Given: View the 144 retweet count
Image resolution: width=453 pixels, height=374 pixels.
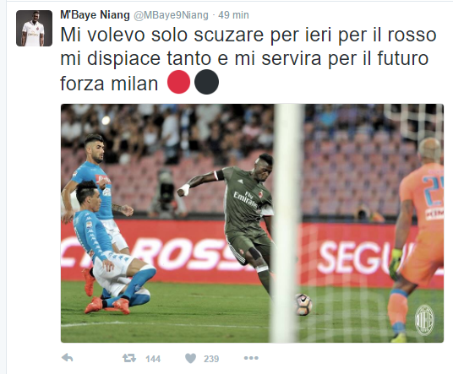Looking at the screenshot, I should [153, 359].
